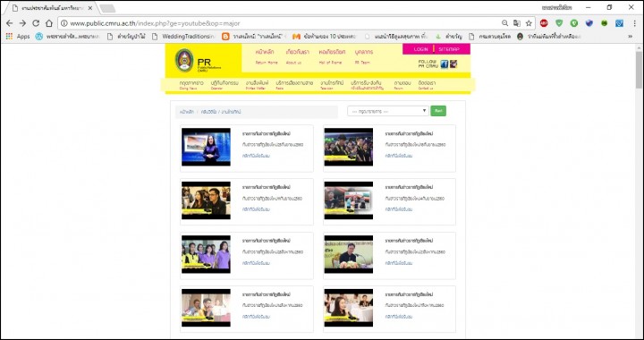Expand the program category dropdown

[387, 111]
